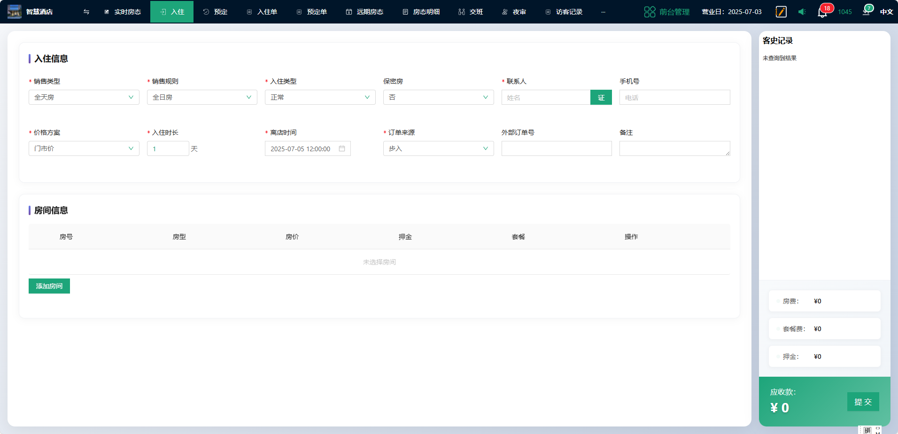This screenshot has width=898, height=434.
Task: Open the calendar icon in 离店时间
Action: click(x=342, y=148)
